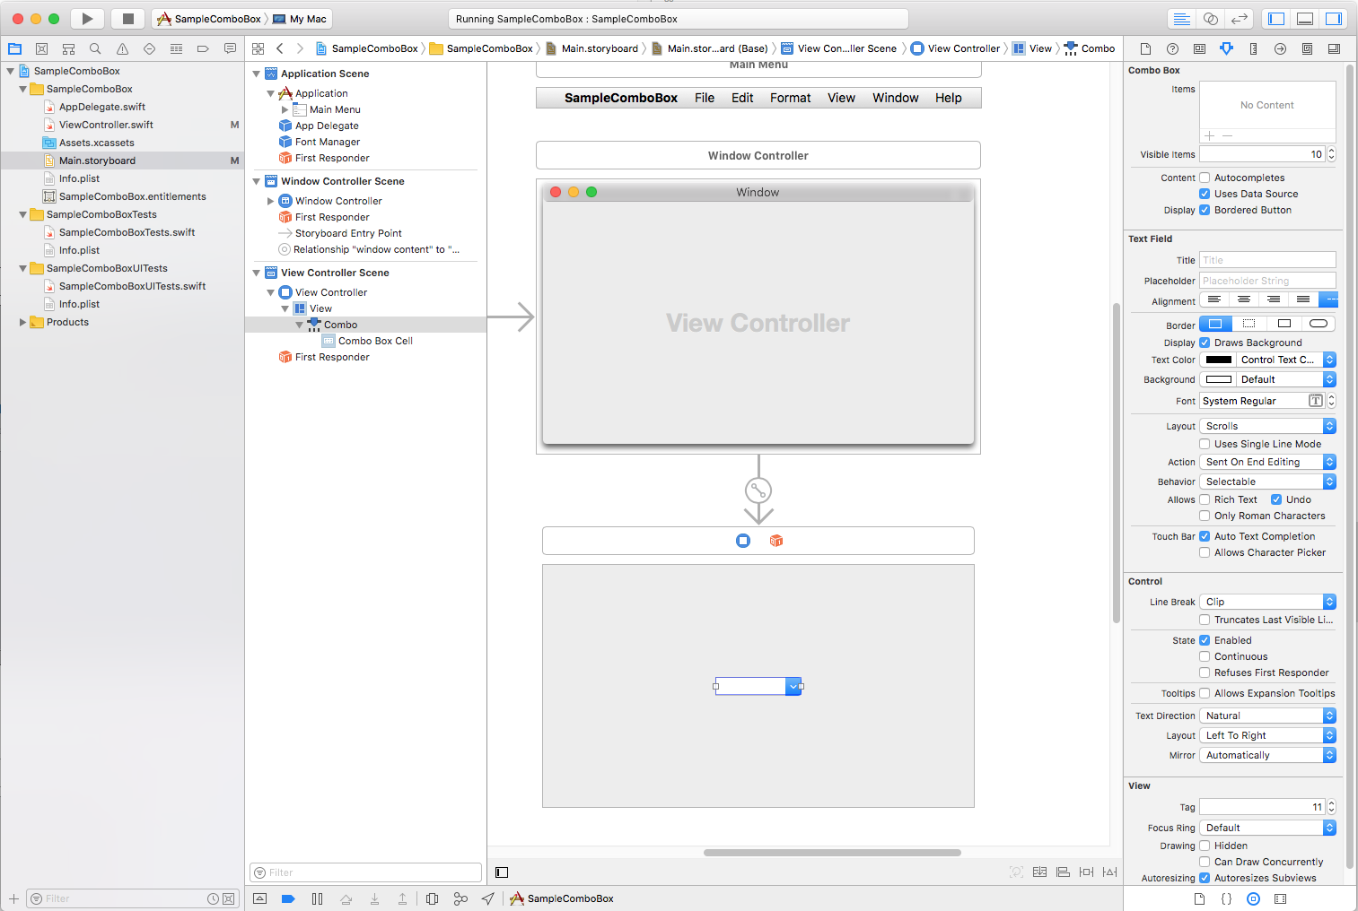Toggle Draws Background checkbox

[x=1205, y=343]
